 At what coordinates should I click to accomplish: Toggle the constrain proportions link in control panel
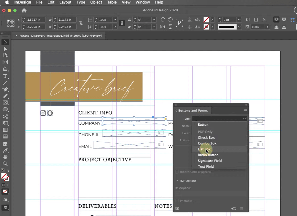[122, 23]
